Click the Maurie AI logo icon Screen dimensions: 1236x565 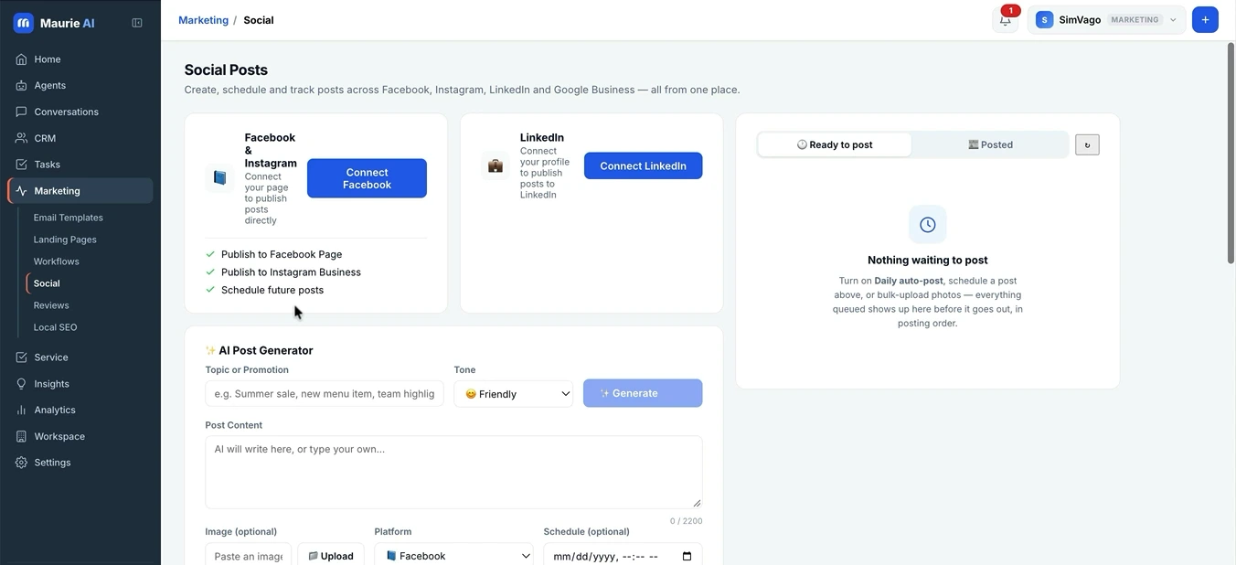click(x=23, y=23)
